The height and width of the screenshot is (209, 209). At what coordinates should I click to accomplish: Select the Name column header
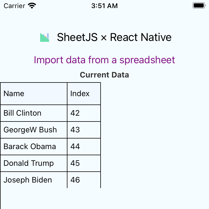point(34,94)
